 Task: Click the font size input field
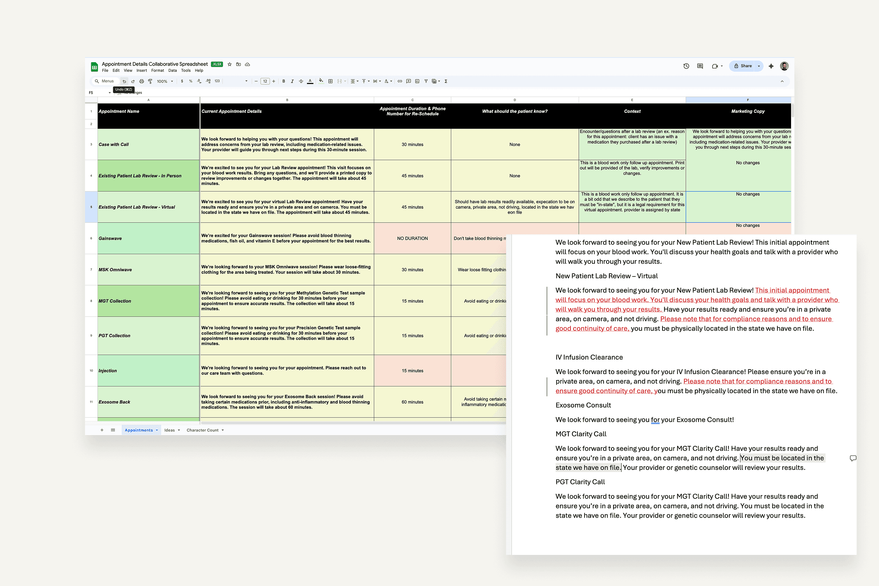coord(265,81)
